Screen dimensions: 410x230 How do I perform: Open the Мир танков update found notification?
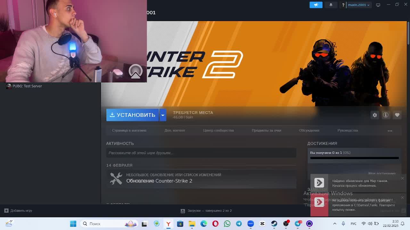[358, 183]
